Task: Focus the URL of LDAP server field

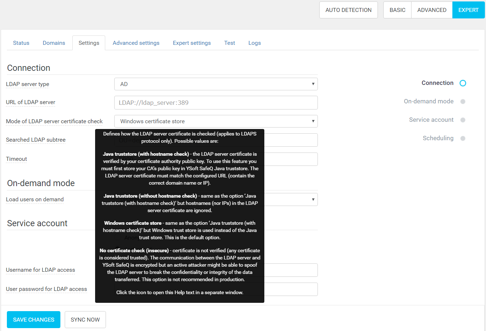Action: (216, 103)
